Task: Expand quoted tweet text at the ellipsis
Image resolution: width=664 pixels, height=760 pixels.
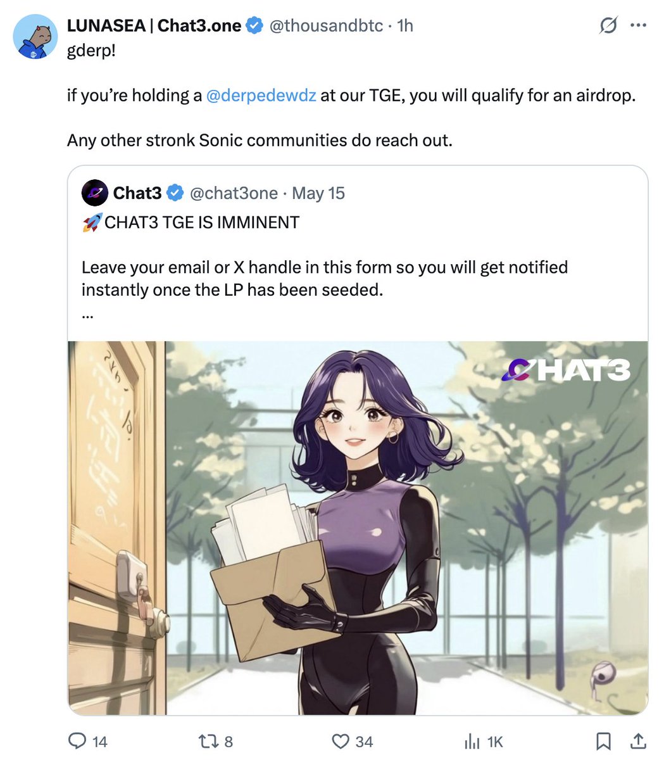Action: [x=87, y=315]
